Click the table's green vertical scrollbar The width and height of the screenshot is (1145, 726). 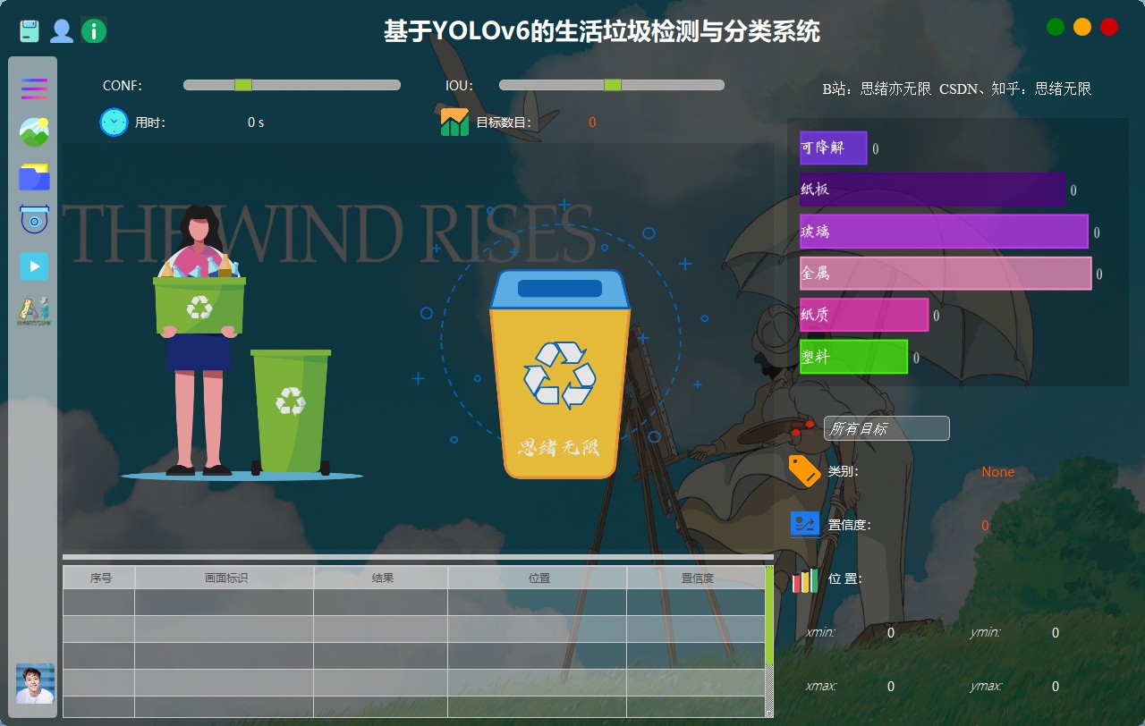769,617
